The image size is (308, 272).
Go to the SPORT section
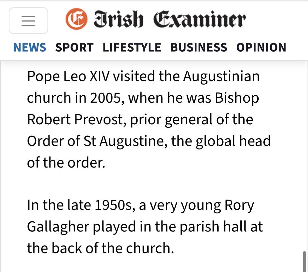(x=74, y=48)
